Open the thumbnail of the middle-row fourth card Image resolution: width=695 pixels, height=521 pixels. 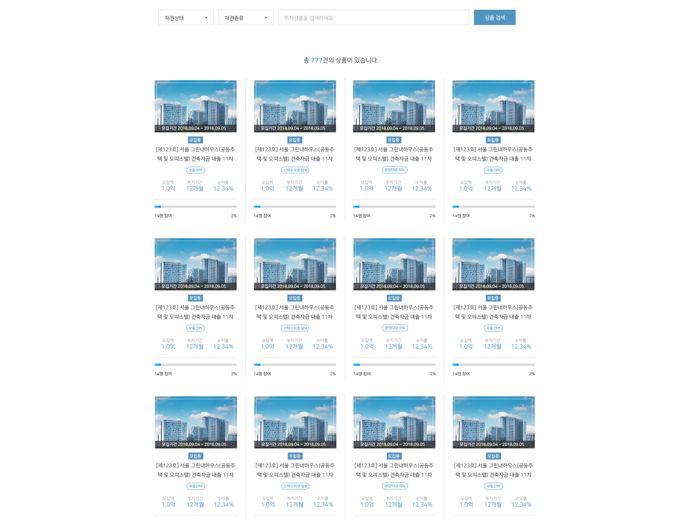coord(493,264)
